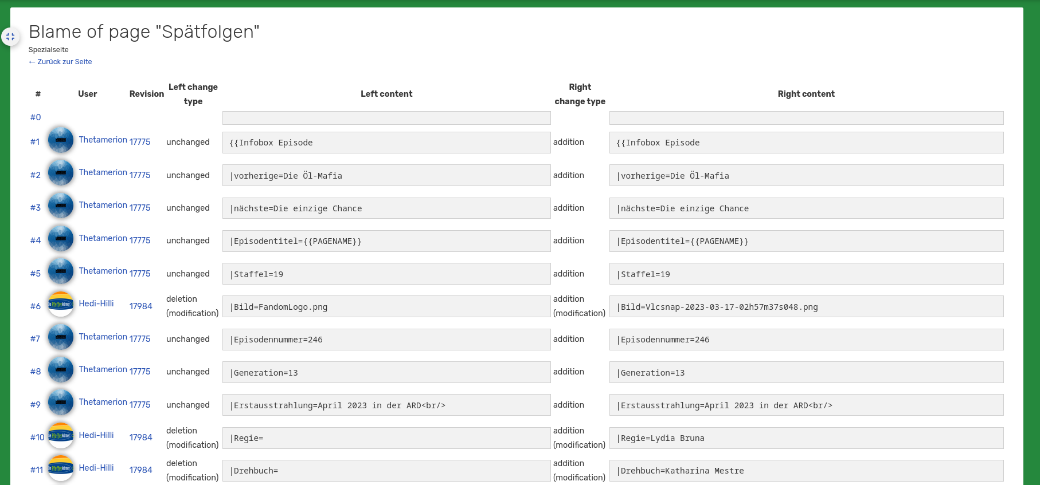Jump to line anchor #4

pyautogui.click(x=36, y=240)
